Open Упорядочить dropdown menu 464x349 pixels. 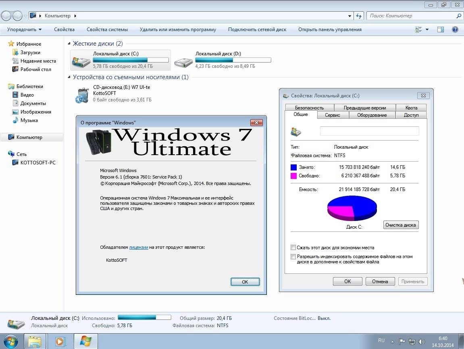24,29
